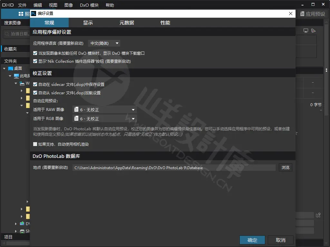Image resolution: width=330 pixels, height=247 pixels.
Task: Switch to the 显示 preferences tab
Action: (88, 23)
